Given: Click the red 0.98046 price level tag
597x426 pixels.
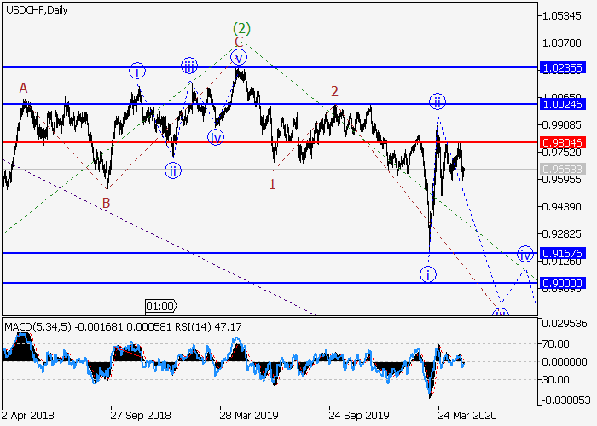Looking at the screenshot, I should [563, 142].
